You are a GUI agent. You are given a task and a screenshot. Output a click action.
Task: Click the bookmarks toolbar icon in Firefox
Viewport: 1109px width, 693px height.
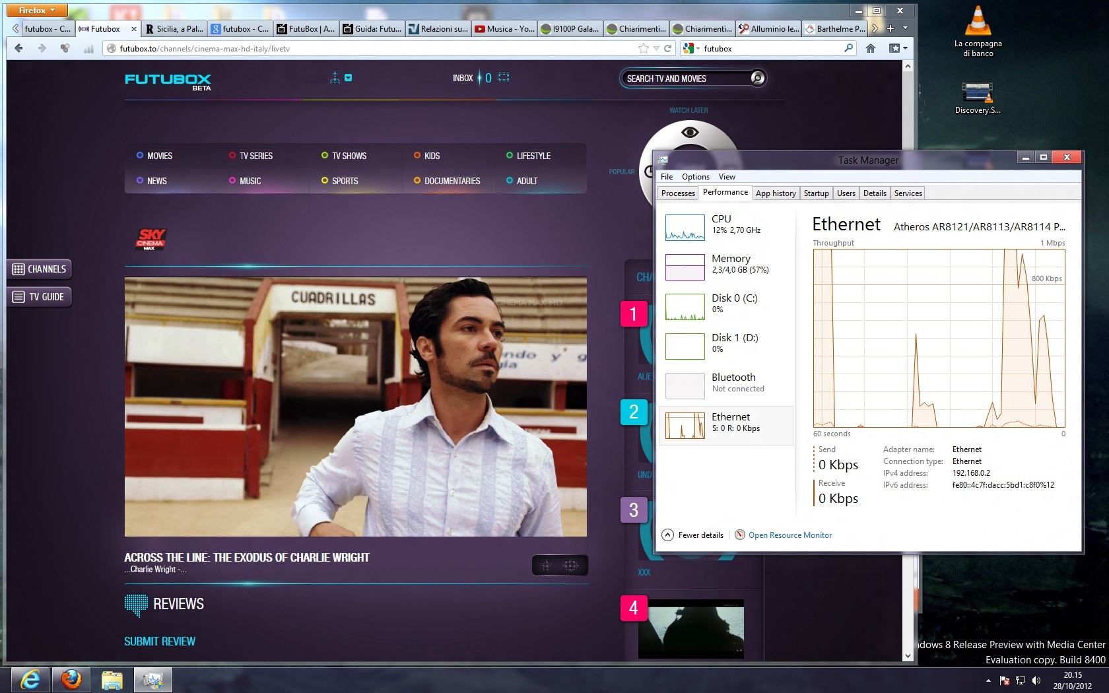coord(894,48)
